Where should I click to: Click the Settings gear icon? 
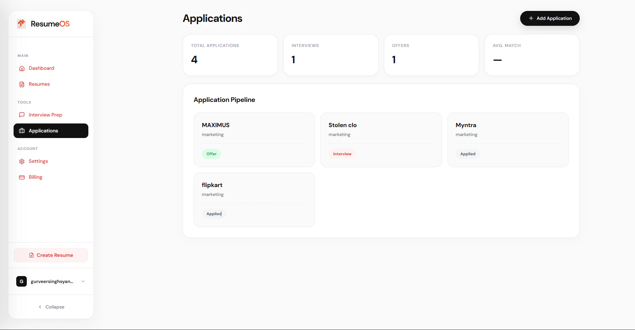pos(22,161)
